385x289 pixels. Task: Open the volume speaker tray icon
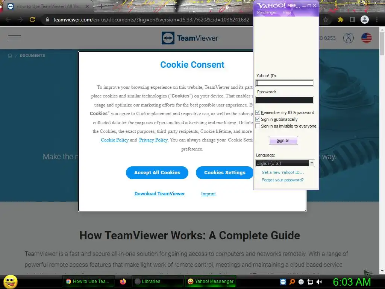click(319, 281)
